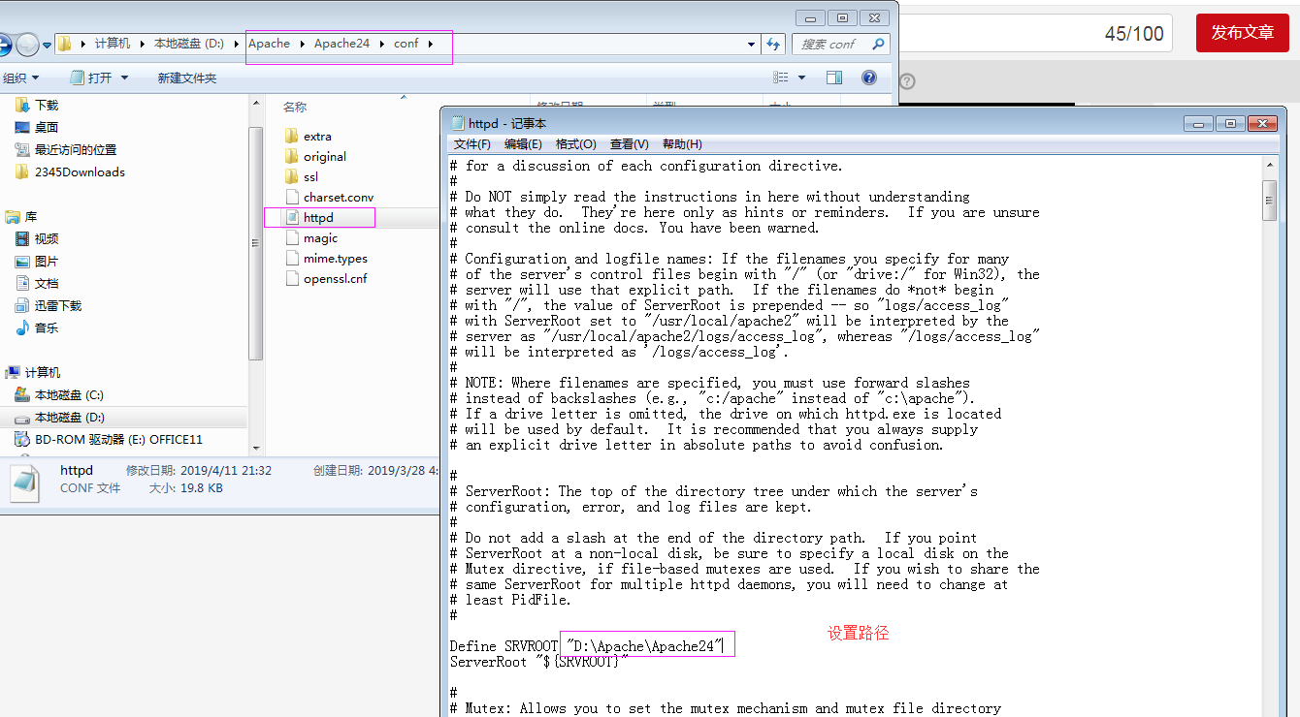1300x717 pixels.
Task: Select the mime.types file
Action: [335, 258]
